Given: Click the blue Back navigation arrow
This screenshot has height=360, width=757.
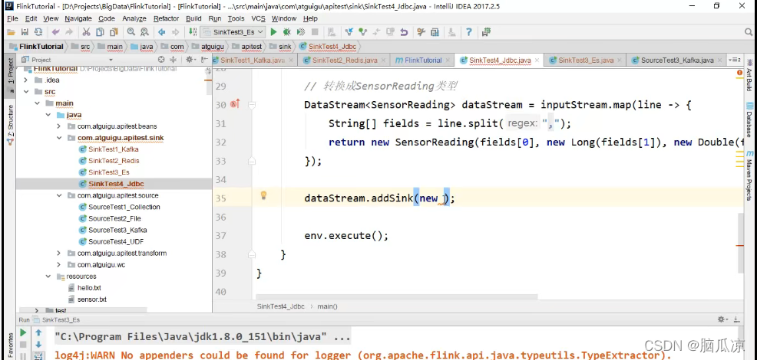Looking at the screenshot, I should 162,32.
